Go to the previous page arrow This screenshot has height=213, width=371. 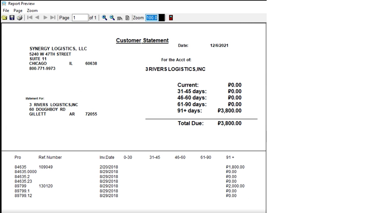click(x=37, y=18)
